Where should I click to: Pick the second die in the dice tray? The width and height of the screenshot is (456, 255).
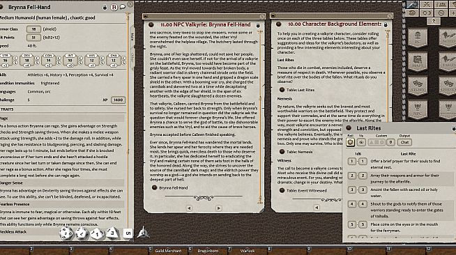[x=82, y=233]
